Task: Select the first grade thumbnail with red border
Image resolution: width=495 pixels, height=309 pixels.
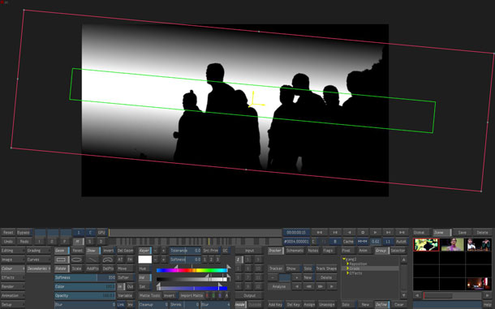Action: pyautogui.click(x=426, y=245)
